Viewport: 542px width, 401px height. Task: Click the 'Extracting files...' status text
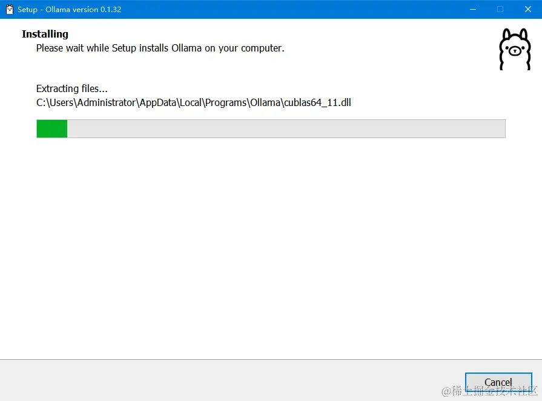tap(72, 88)
